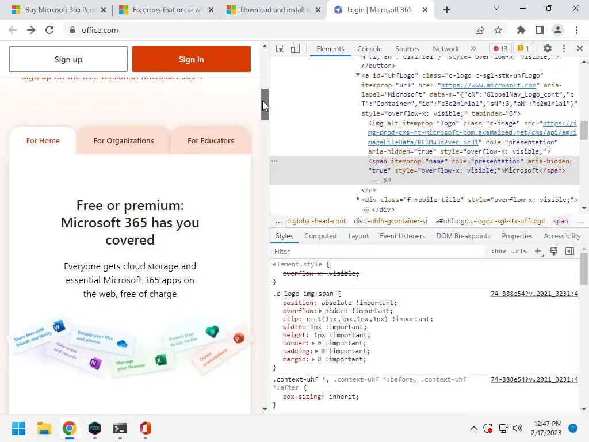Toggle the Chrome side panel icon
This screenshot has width=589, height=442.
point(540,30)
